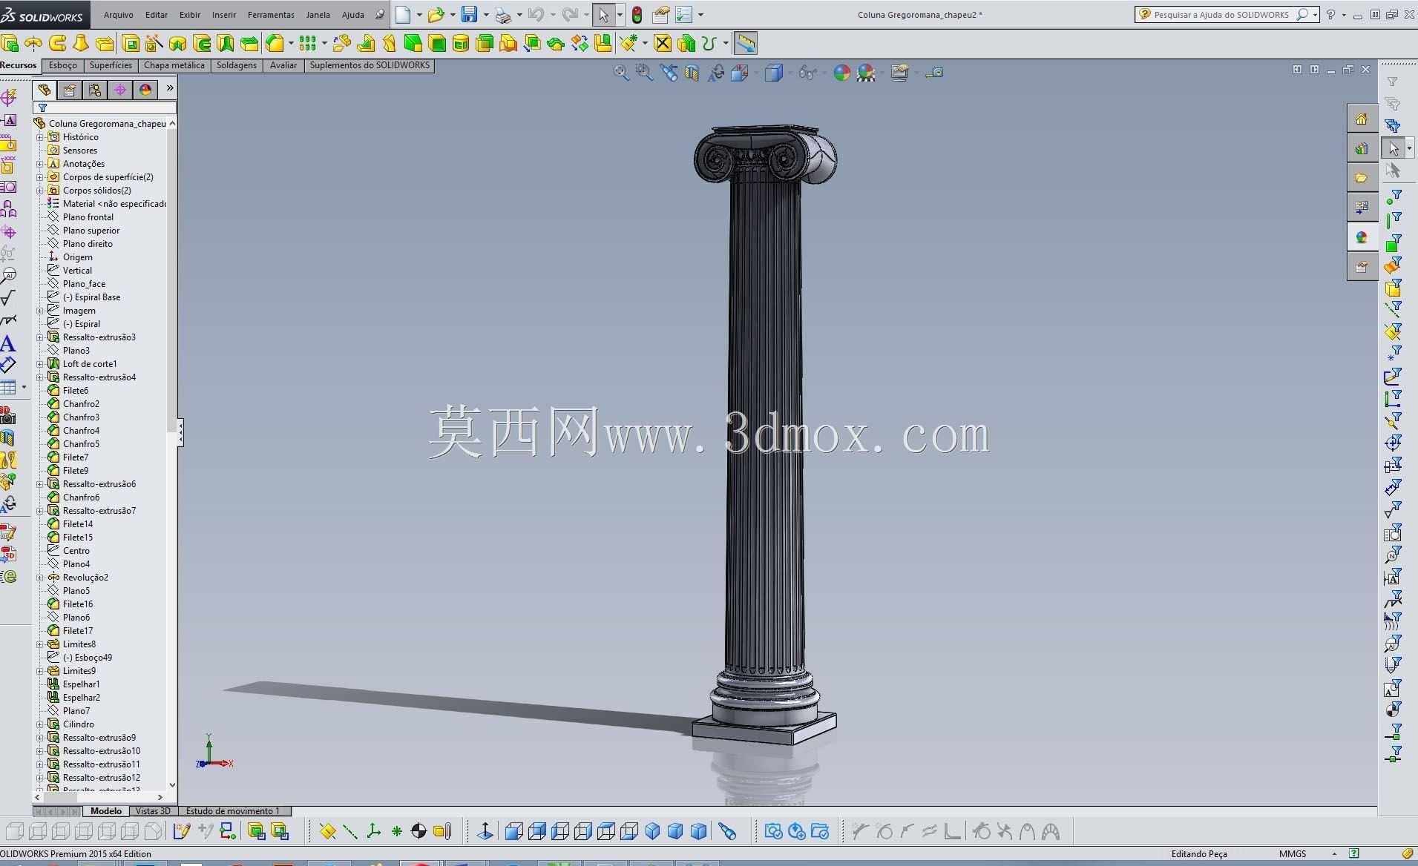The width and height of the screenshot is (1418, 866).
Task: Switch to the Esboço tab
Action: point(62,65)
